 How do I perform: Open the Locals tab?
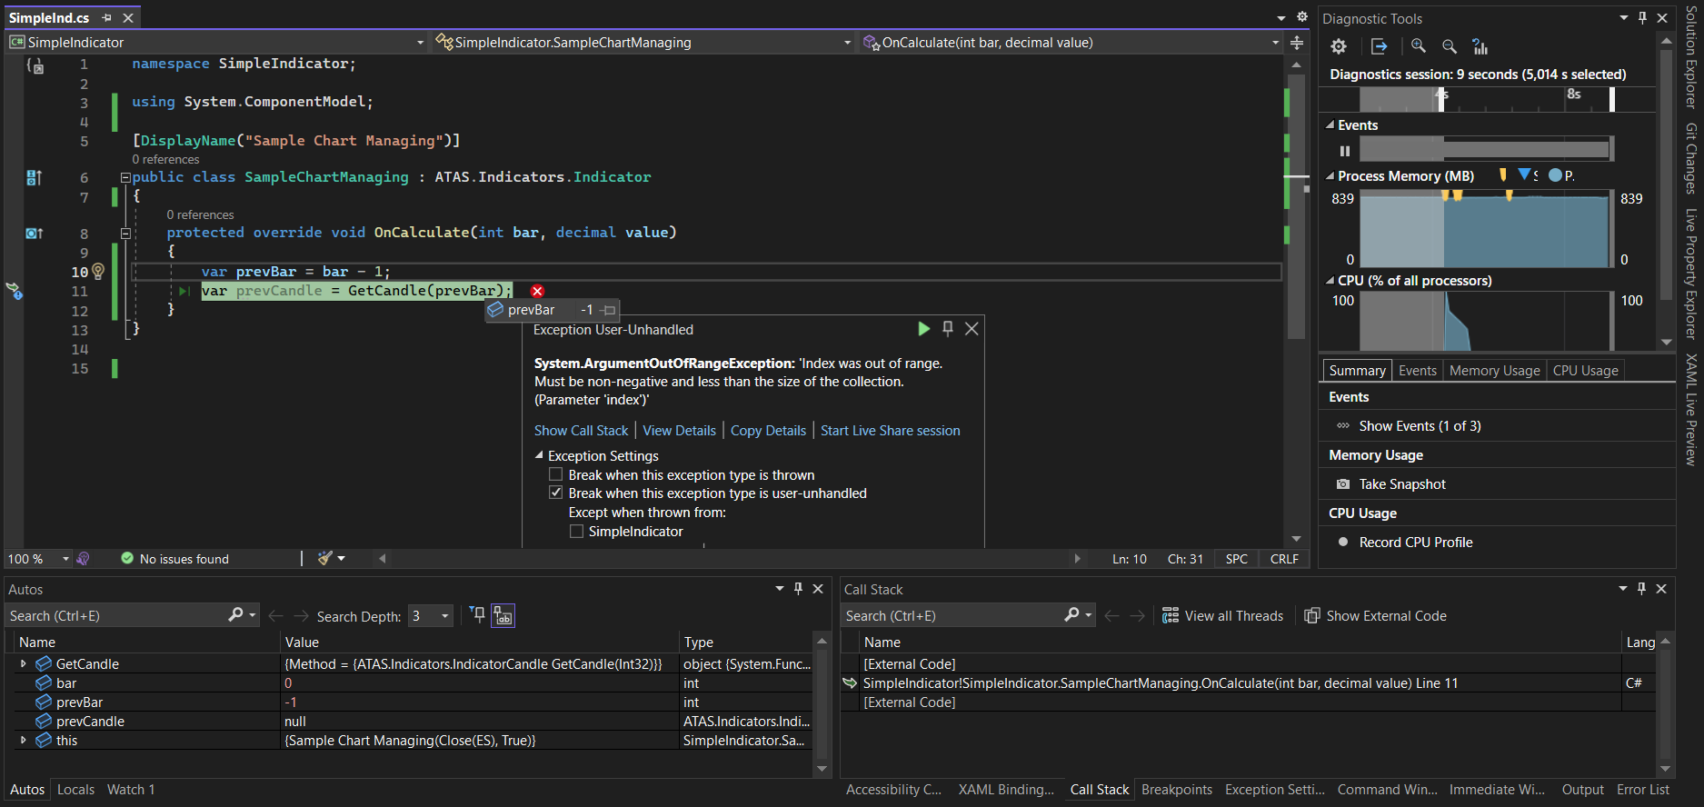coord(75,789)
